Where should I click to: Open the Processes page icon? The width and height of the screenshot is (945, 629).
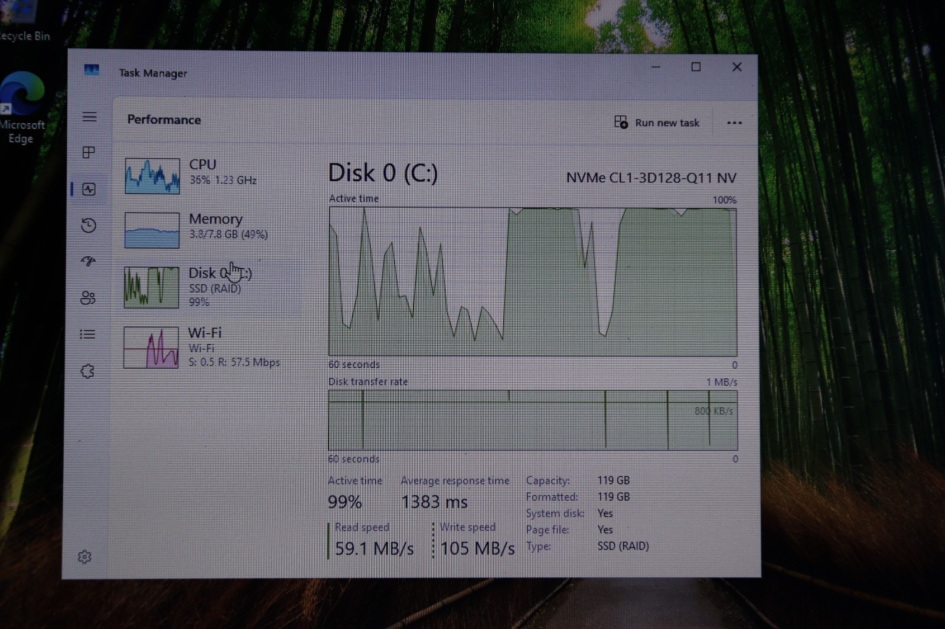coord(89,152)
